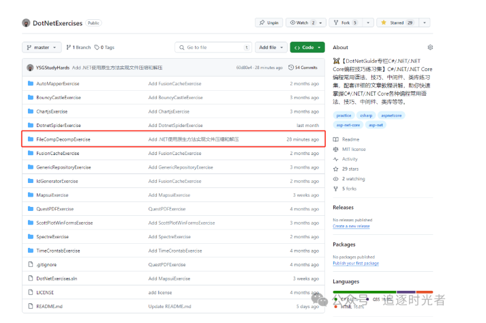The width and height of the screenshot is (486, 323).
Task: Click Publish your first package link
Action: coord(356,264)
